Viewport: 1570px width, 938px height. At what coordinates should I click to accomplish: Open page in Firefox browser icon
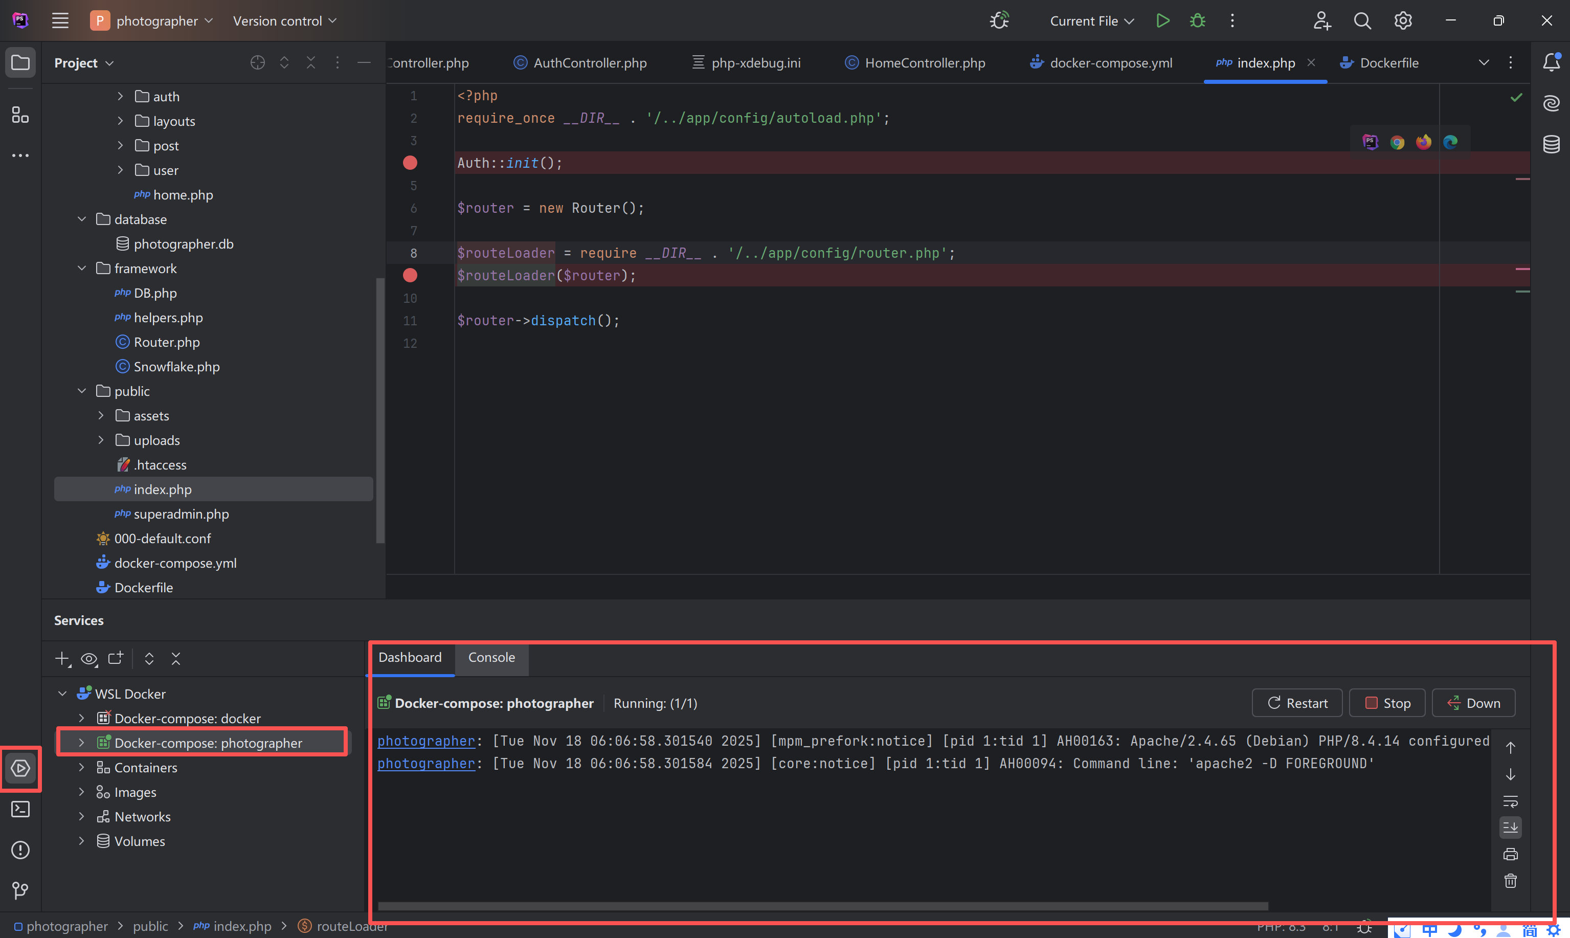pyautogui.click(x=1423, y=142)
